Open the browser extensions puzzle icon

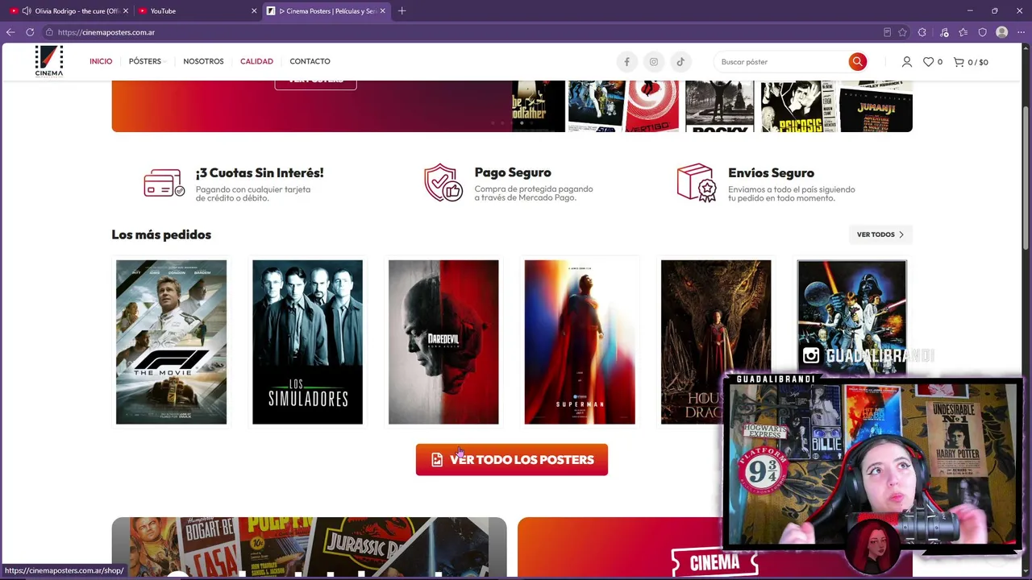[x=922, y=32]
